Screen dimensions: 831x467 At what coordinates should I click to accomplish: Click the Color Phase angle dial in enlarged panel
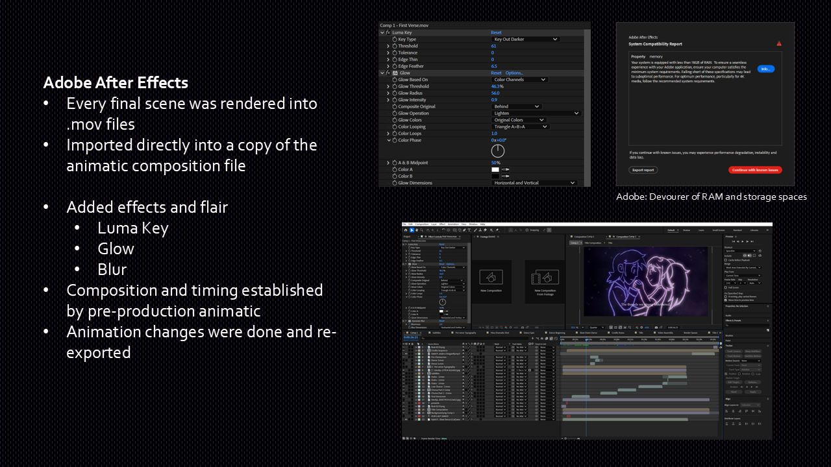(498, 151)
